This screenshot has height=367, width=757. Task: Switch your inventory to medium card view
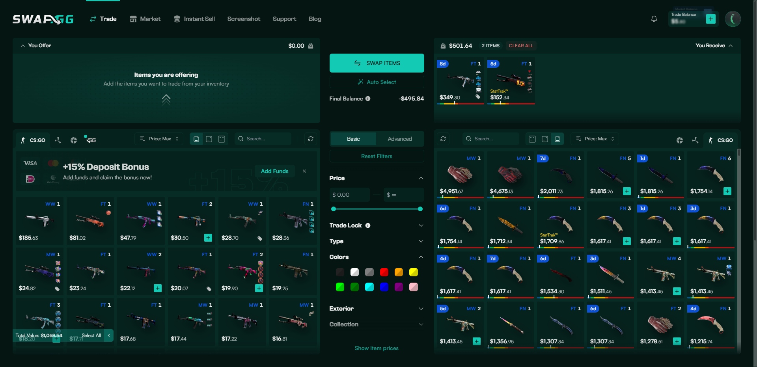click(x=209, y=139)
